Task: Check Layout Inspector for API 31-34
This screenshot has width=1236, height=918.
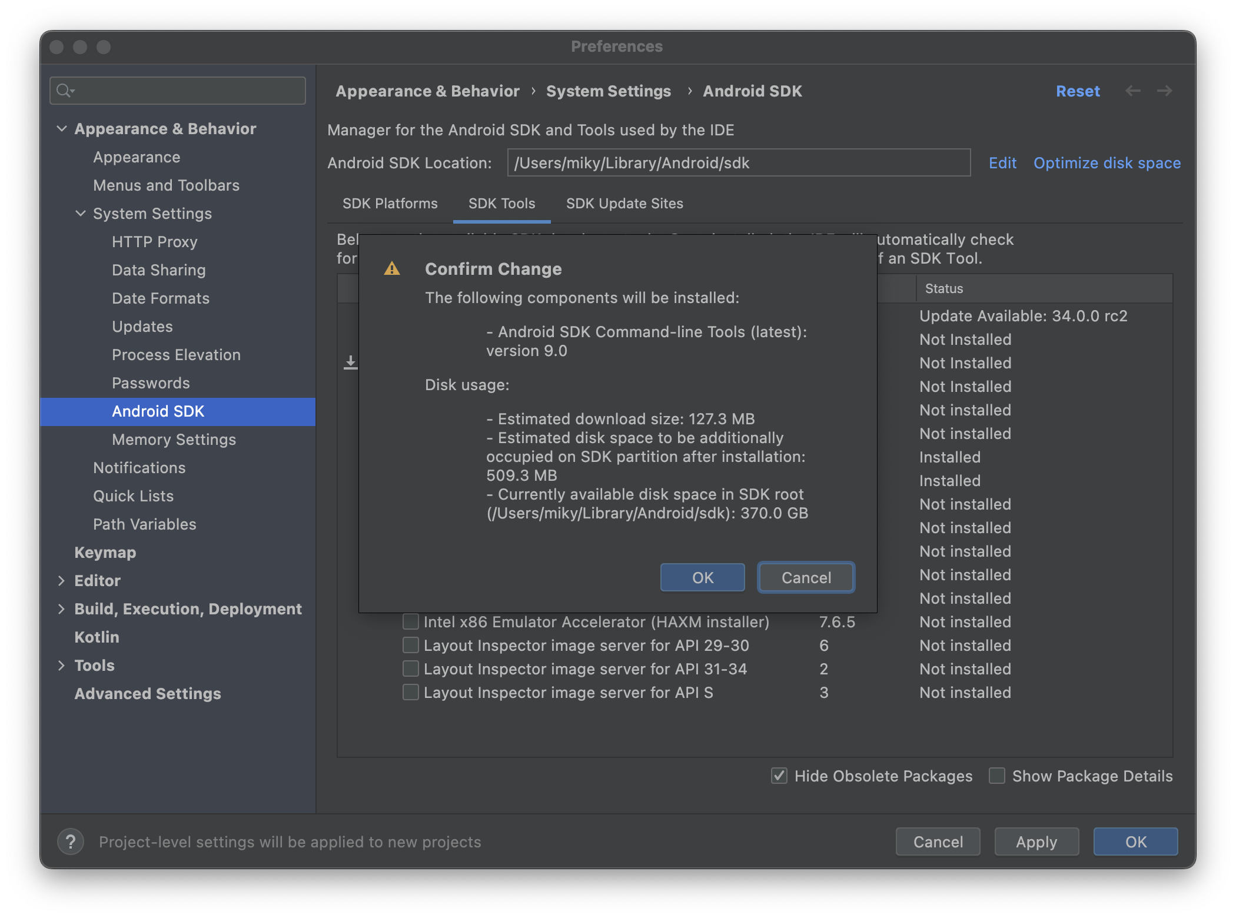Action: coord(410,668)
